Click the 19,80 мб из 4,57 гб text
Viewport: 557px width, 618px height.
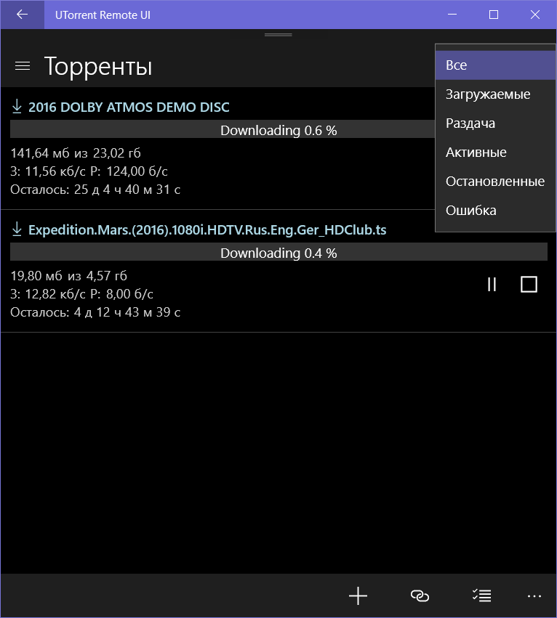pos(68,275)
